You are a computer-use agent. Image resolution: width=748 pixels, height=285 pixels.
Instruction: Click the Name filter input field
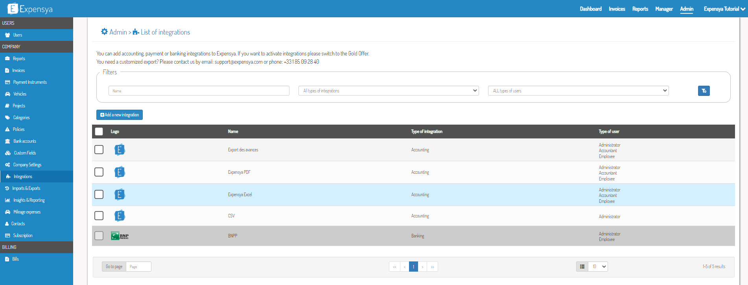(199, 91)
